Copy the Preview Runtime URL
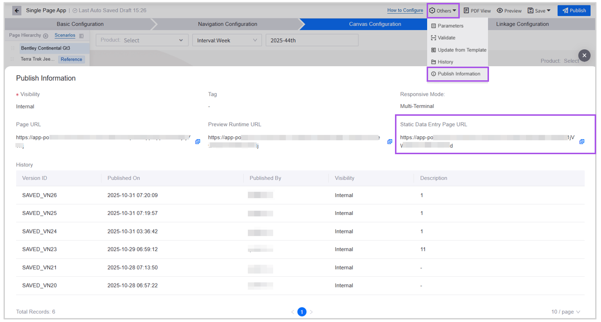This screenshot has height=322, width=601. (390, 142)
